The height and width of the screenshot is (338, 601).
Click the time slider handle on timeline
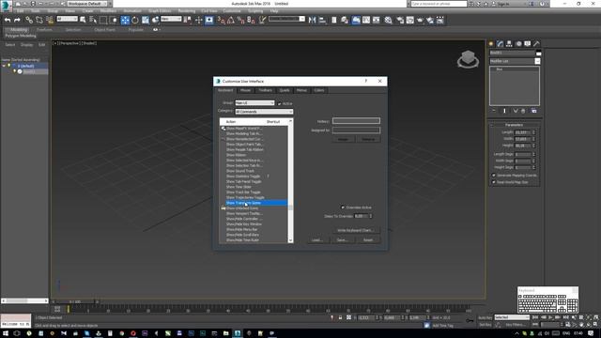(x=75, y=302)
